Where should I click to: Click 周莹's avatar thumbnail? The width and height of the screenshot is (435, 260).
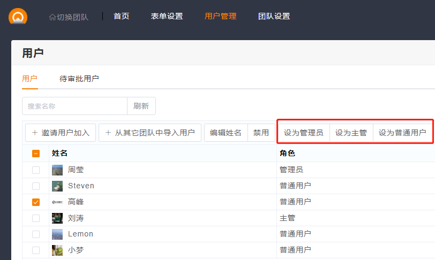57,170
